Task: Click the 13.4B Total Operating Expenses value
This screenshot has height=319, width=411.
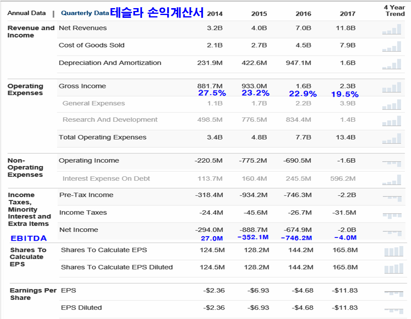Action: (x=345, y=137)
